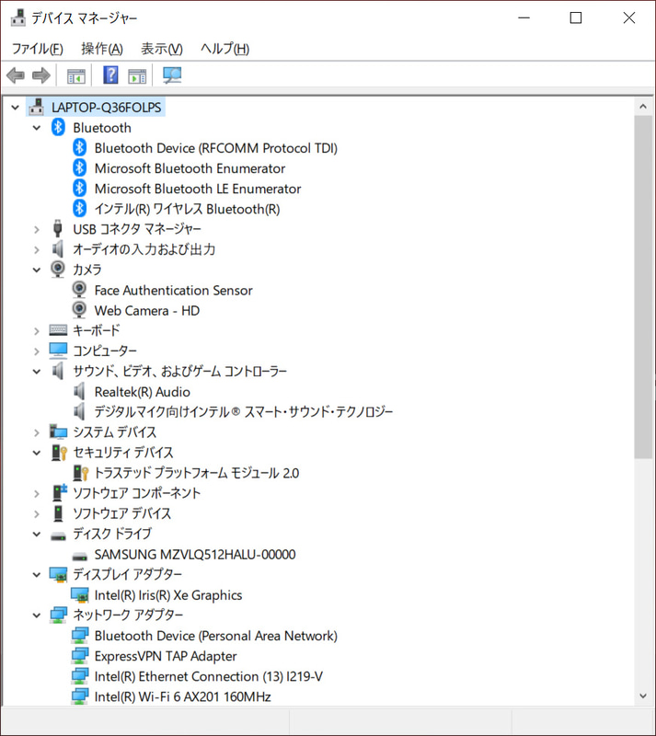The image size is (656, 736).
Task: Click the ソフトウェア コンポーネント icon
Action: [x=59, y=493]
